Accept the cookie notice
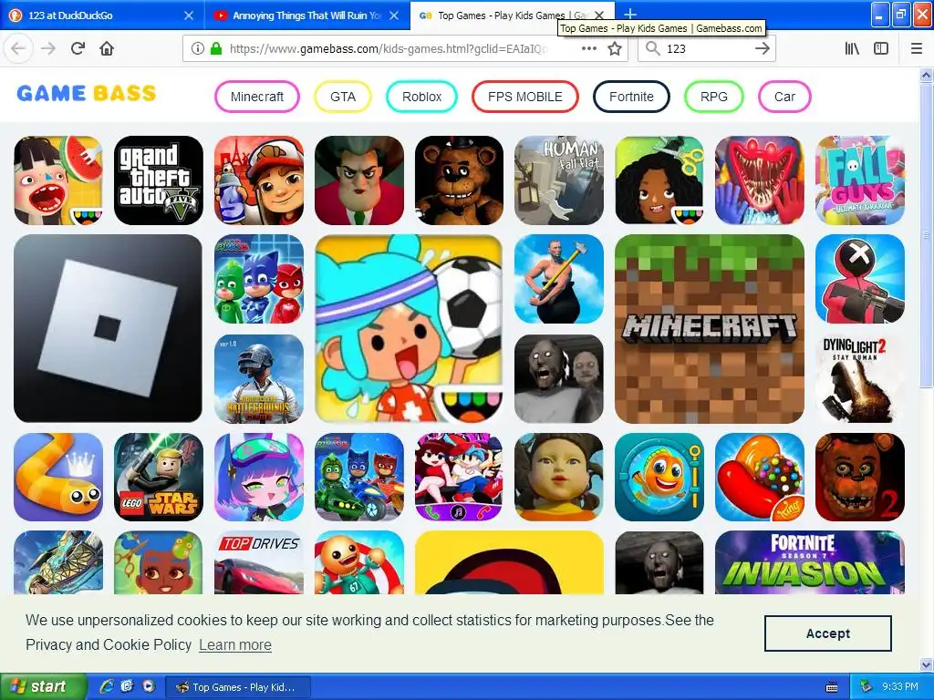The width and height of the screenshot is (934, 700). pos(828,633)
